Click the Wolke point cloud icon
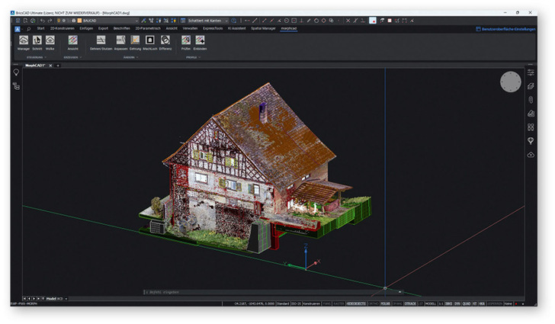The width and height of the screenshot is (555, 324). click(x=50, y=41)
